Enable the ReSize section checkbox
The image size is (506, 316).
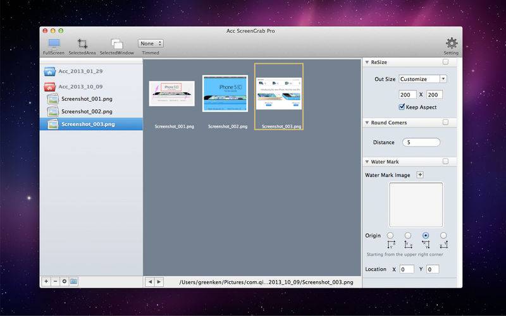[x=445, y=61]
